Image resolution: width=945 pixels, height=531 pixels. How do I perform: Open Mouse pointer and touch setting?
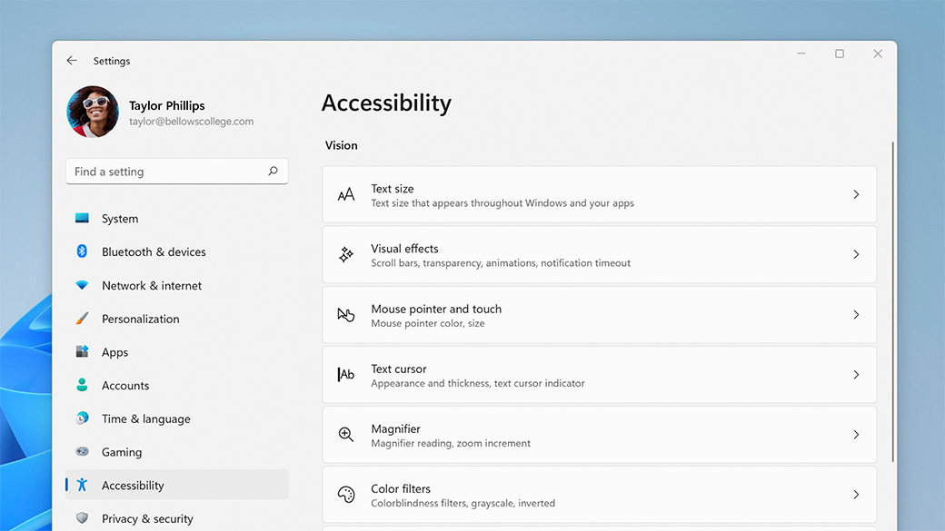[599, 314]
